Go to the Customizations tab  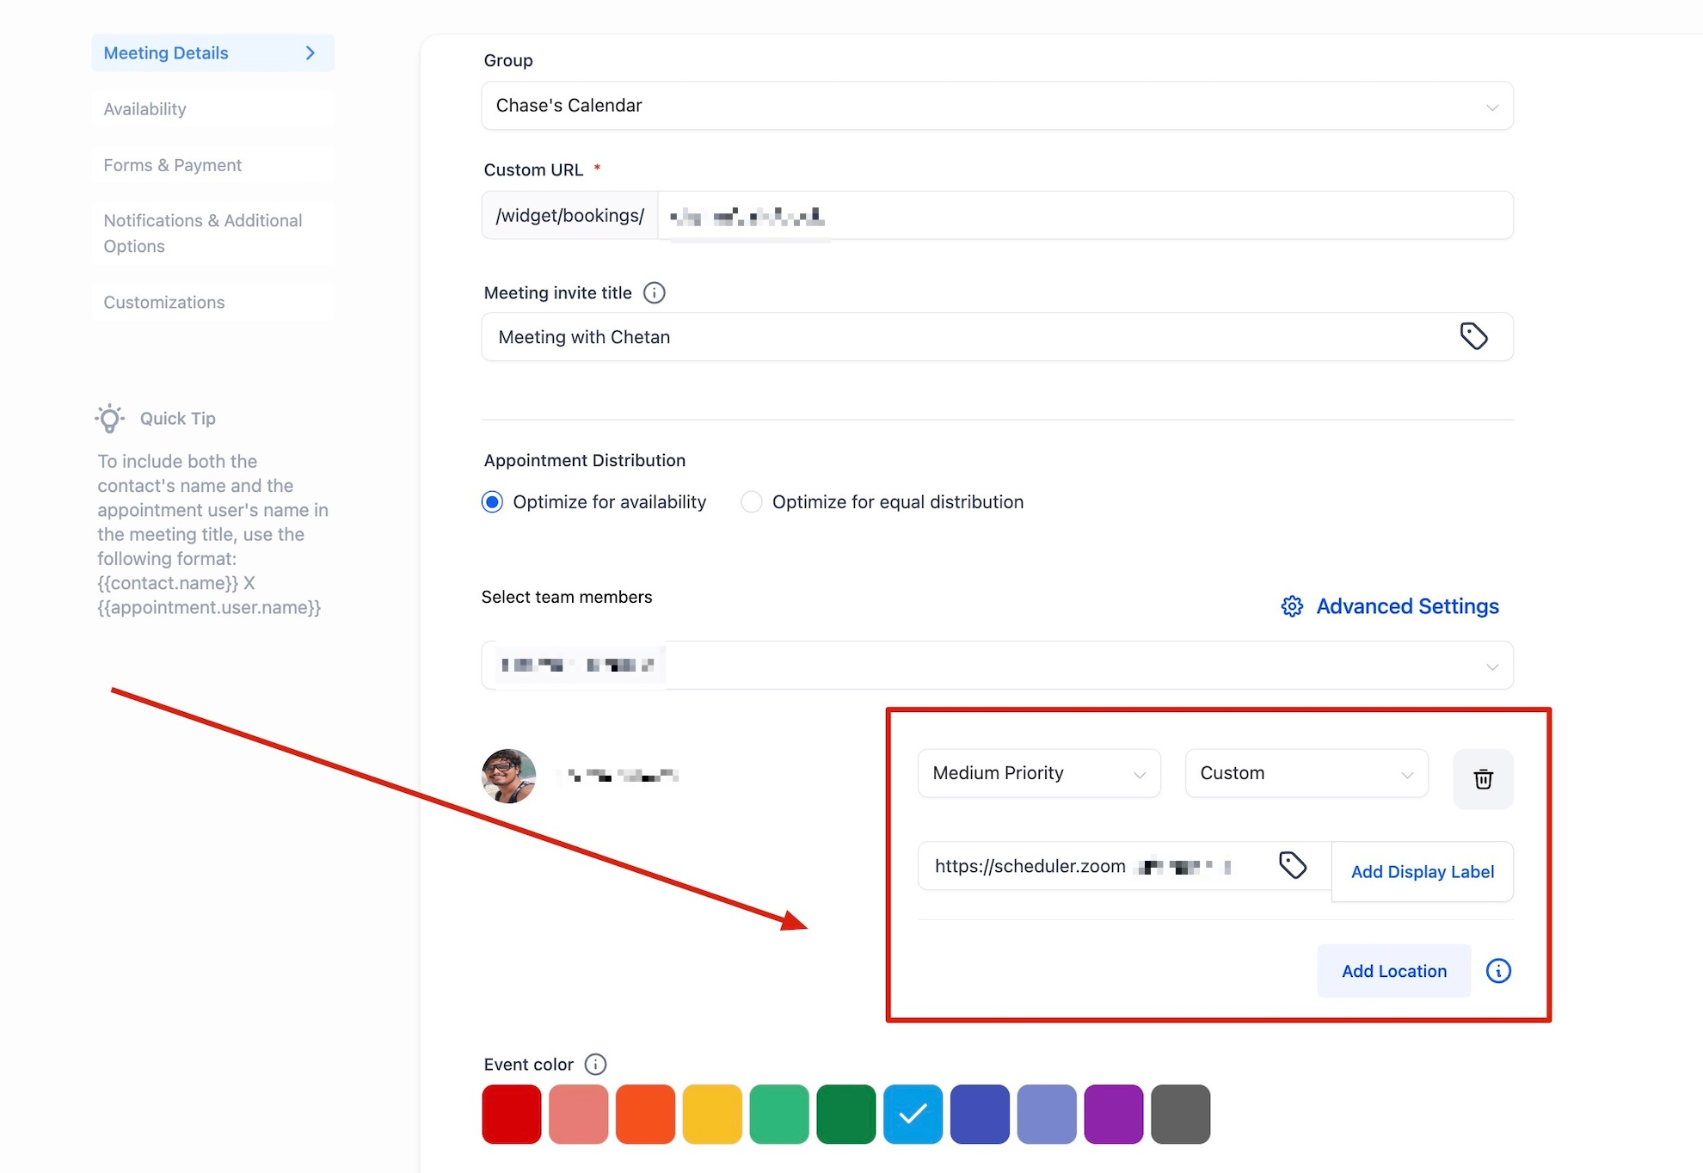pos(163,303)
